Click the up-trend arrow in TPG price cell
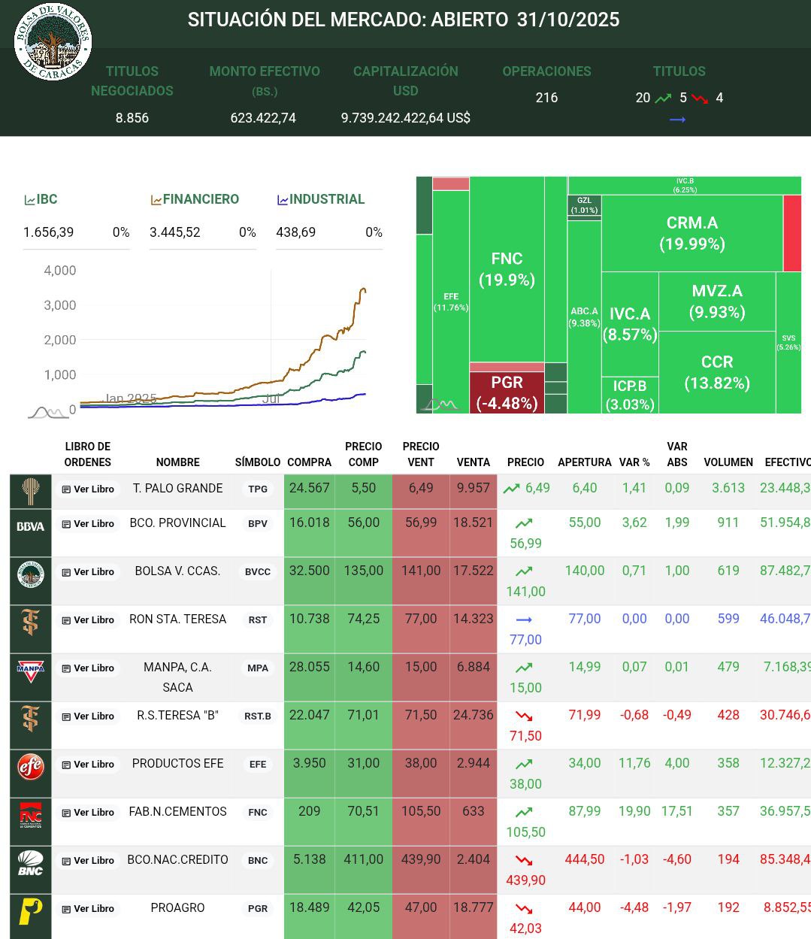Viewport: 811px width, 939px height. click(x=511, y=489)
